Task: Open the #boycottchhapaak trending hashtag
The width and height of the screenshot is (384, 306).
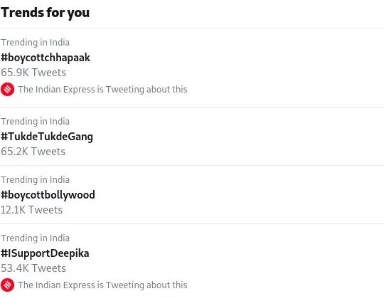Action: point(46,58)
